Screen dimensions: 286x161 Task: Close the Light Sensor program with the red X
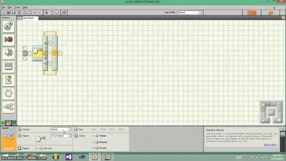(283, 18)
